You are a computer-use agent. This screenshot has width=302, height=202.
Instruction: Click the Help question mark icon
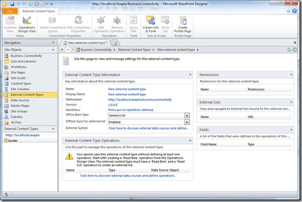coord(294,11)
